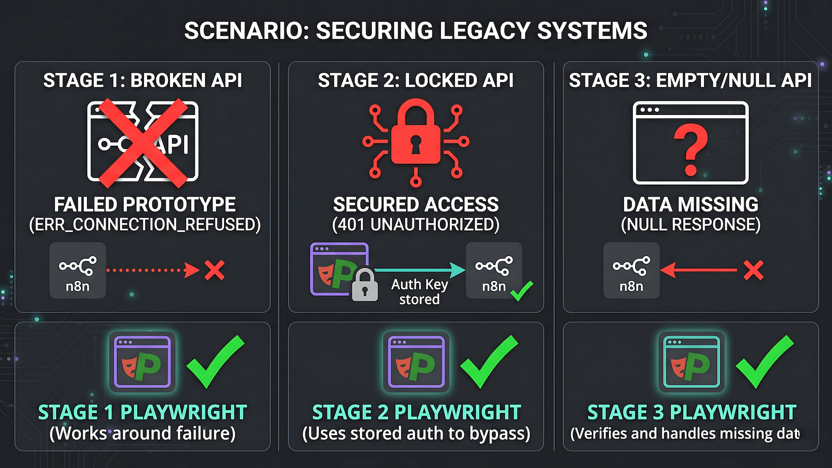Select the "STAGE 1: BROKEN API" heading
Image resolution: width=832 pixels, height=468 pixels.
pyautogui.click(x=142, y=81)
